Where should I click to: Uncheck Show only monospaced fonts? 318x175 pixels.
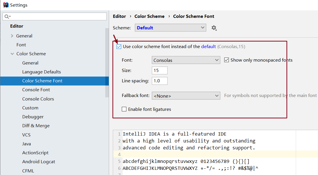(x=227, y=60)
